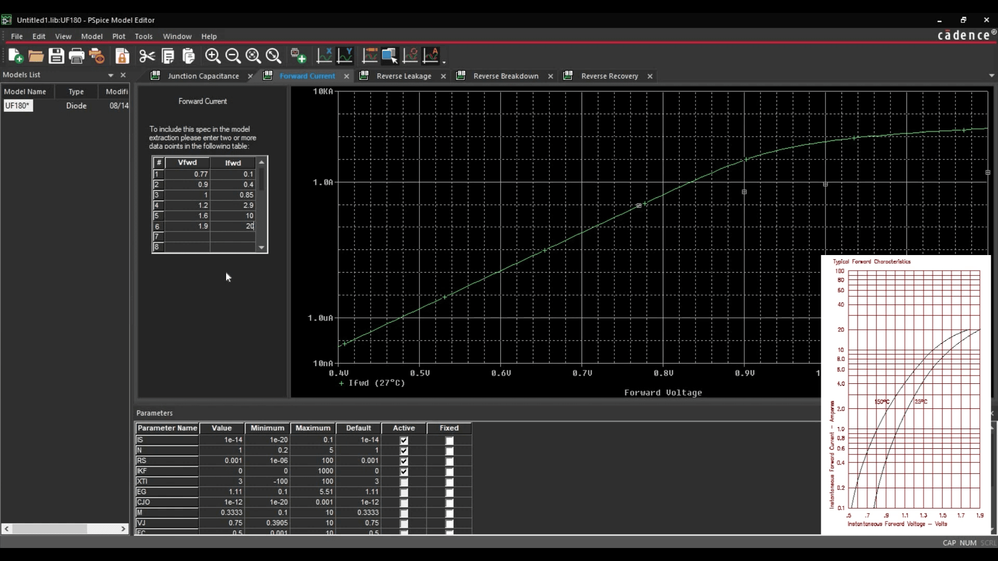Screen dimensions: 998x561
Task: Copy using the copy pages icon
Action: point(168,56)
